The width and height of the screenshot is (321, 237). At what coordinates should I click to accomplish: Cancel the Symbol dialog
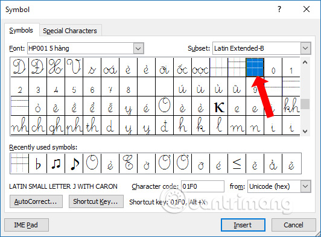coord(293,225)
